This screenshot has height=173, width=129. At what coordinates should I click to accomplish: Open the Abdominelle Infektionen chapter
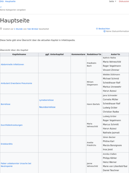point(12,64)
